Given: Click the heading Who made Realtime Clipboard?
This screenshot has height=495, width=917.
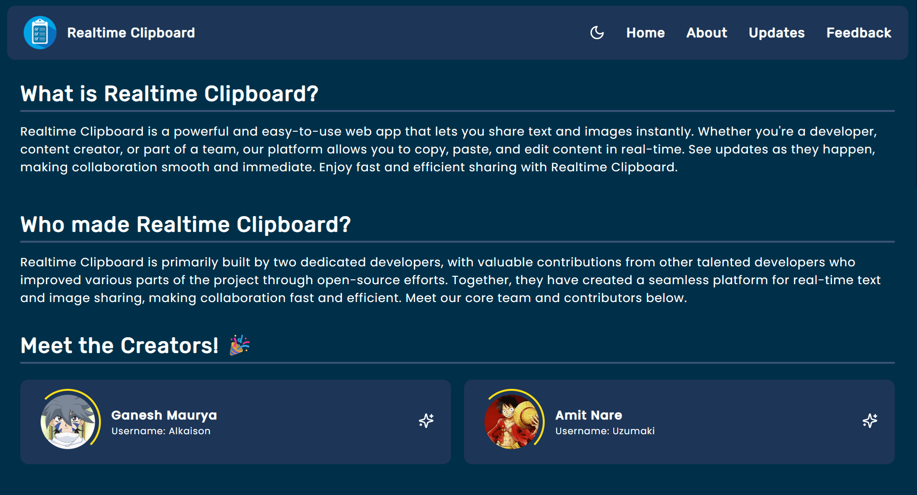Looking at the screenshot, I should [x=185, y=224].
